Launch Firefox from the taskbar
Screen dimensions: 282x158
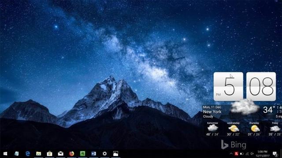tap(71, 154)
